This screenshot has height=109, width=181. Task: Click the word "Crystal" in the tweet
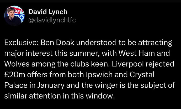pyautogui.click(x=142, y=75)
